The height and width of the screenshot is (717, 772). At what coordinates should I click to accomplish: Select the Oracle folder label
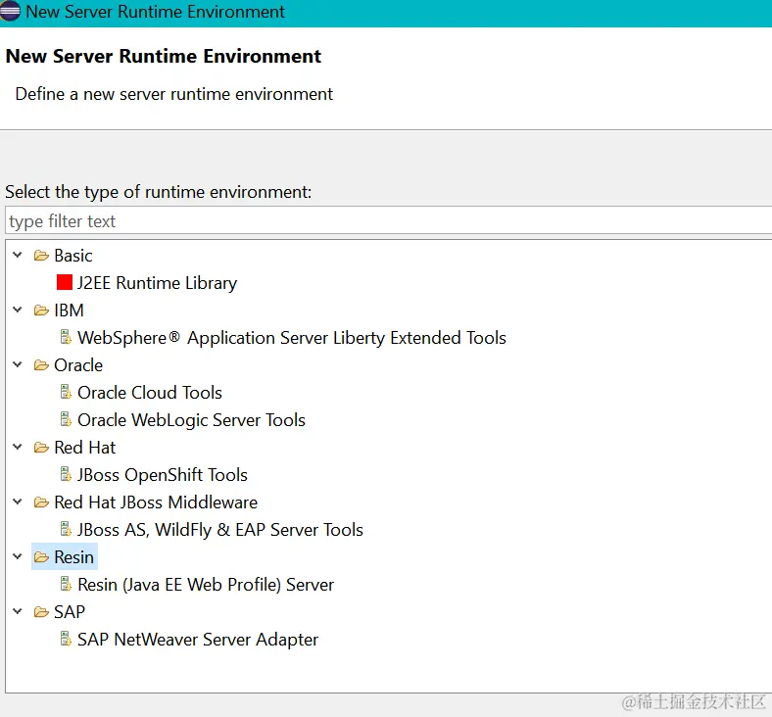pos(78,365)
